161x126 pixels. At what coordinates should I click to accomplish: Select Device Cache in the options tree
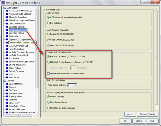(15, 36)
